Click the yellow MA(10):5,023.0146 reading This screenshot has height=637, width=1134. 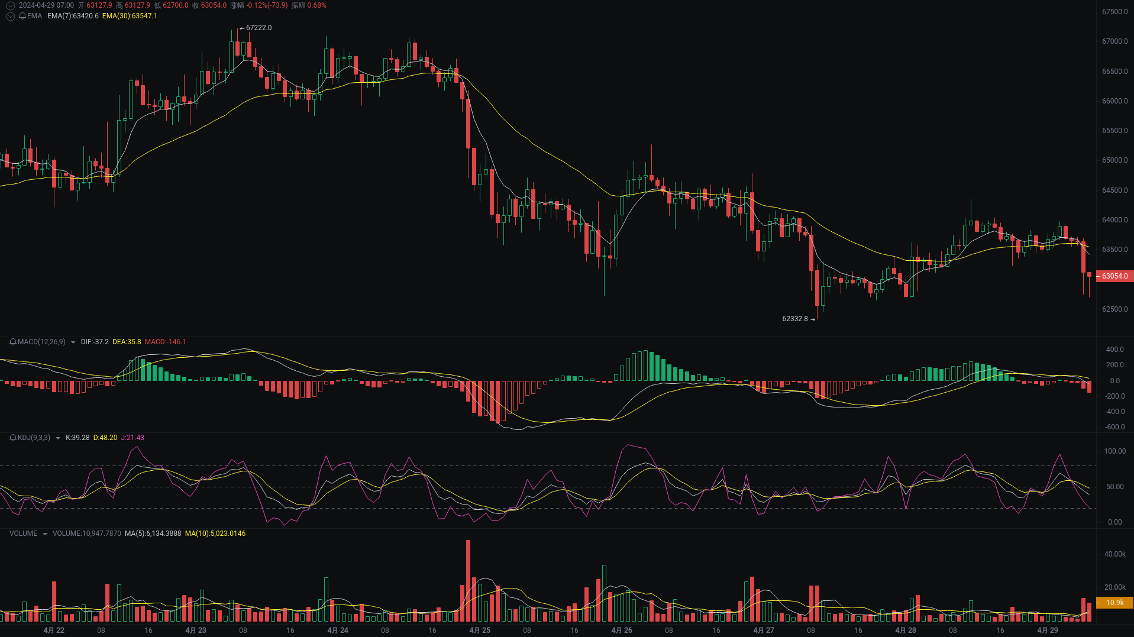[x=215, y=533]
